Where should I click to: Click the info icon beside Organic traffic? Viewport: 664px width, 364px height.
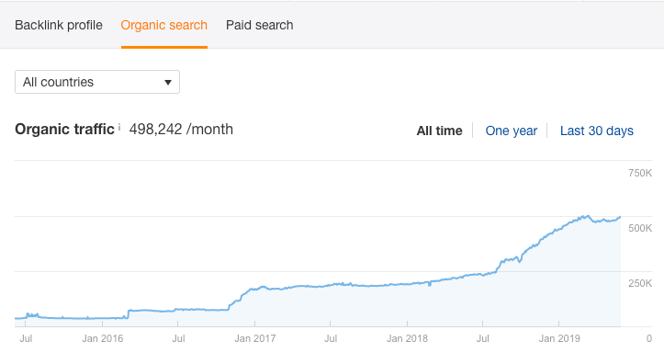[x=119, y=127]
